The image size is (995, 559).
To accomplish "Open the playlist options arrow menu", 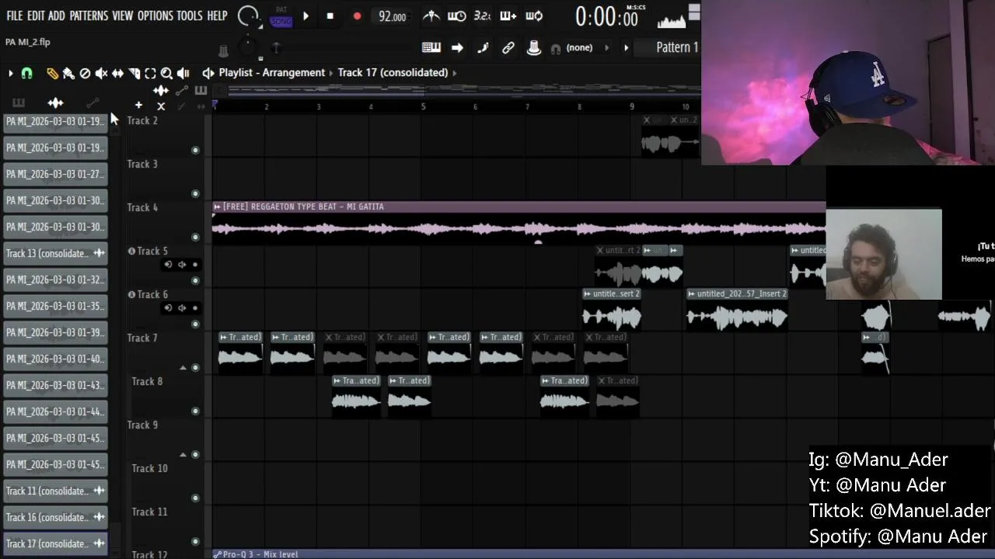I will [10, 73].
